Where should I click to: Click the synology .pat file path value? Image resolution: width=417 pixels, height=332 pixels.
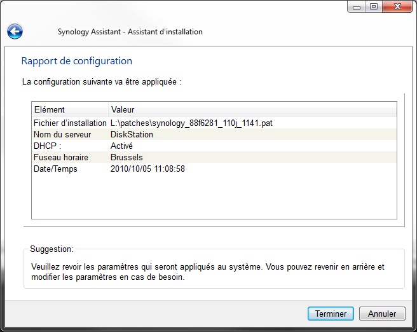191,123
